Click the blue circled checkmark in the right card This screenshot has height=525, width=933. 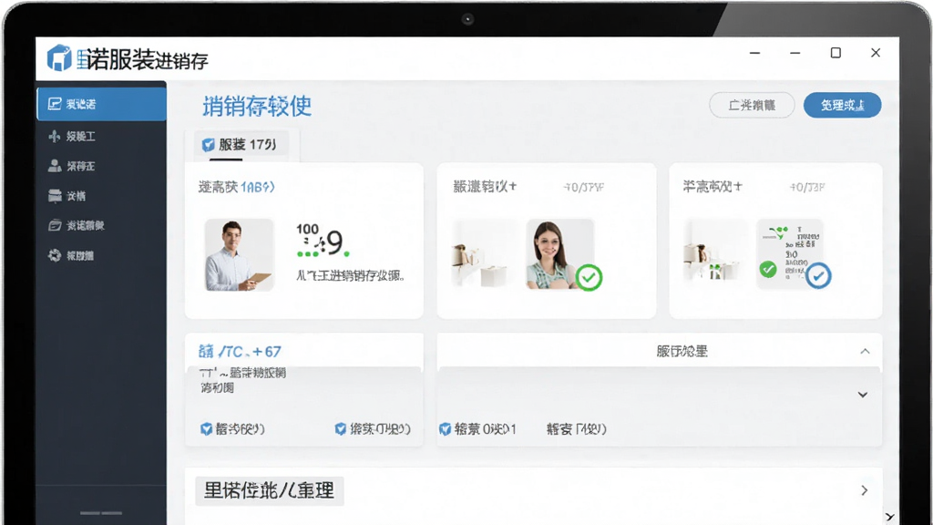(x=819, y=275)
